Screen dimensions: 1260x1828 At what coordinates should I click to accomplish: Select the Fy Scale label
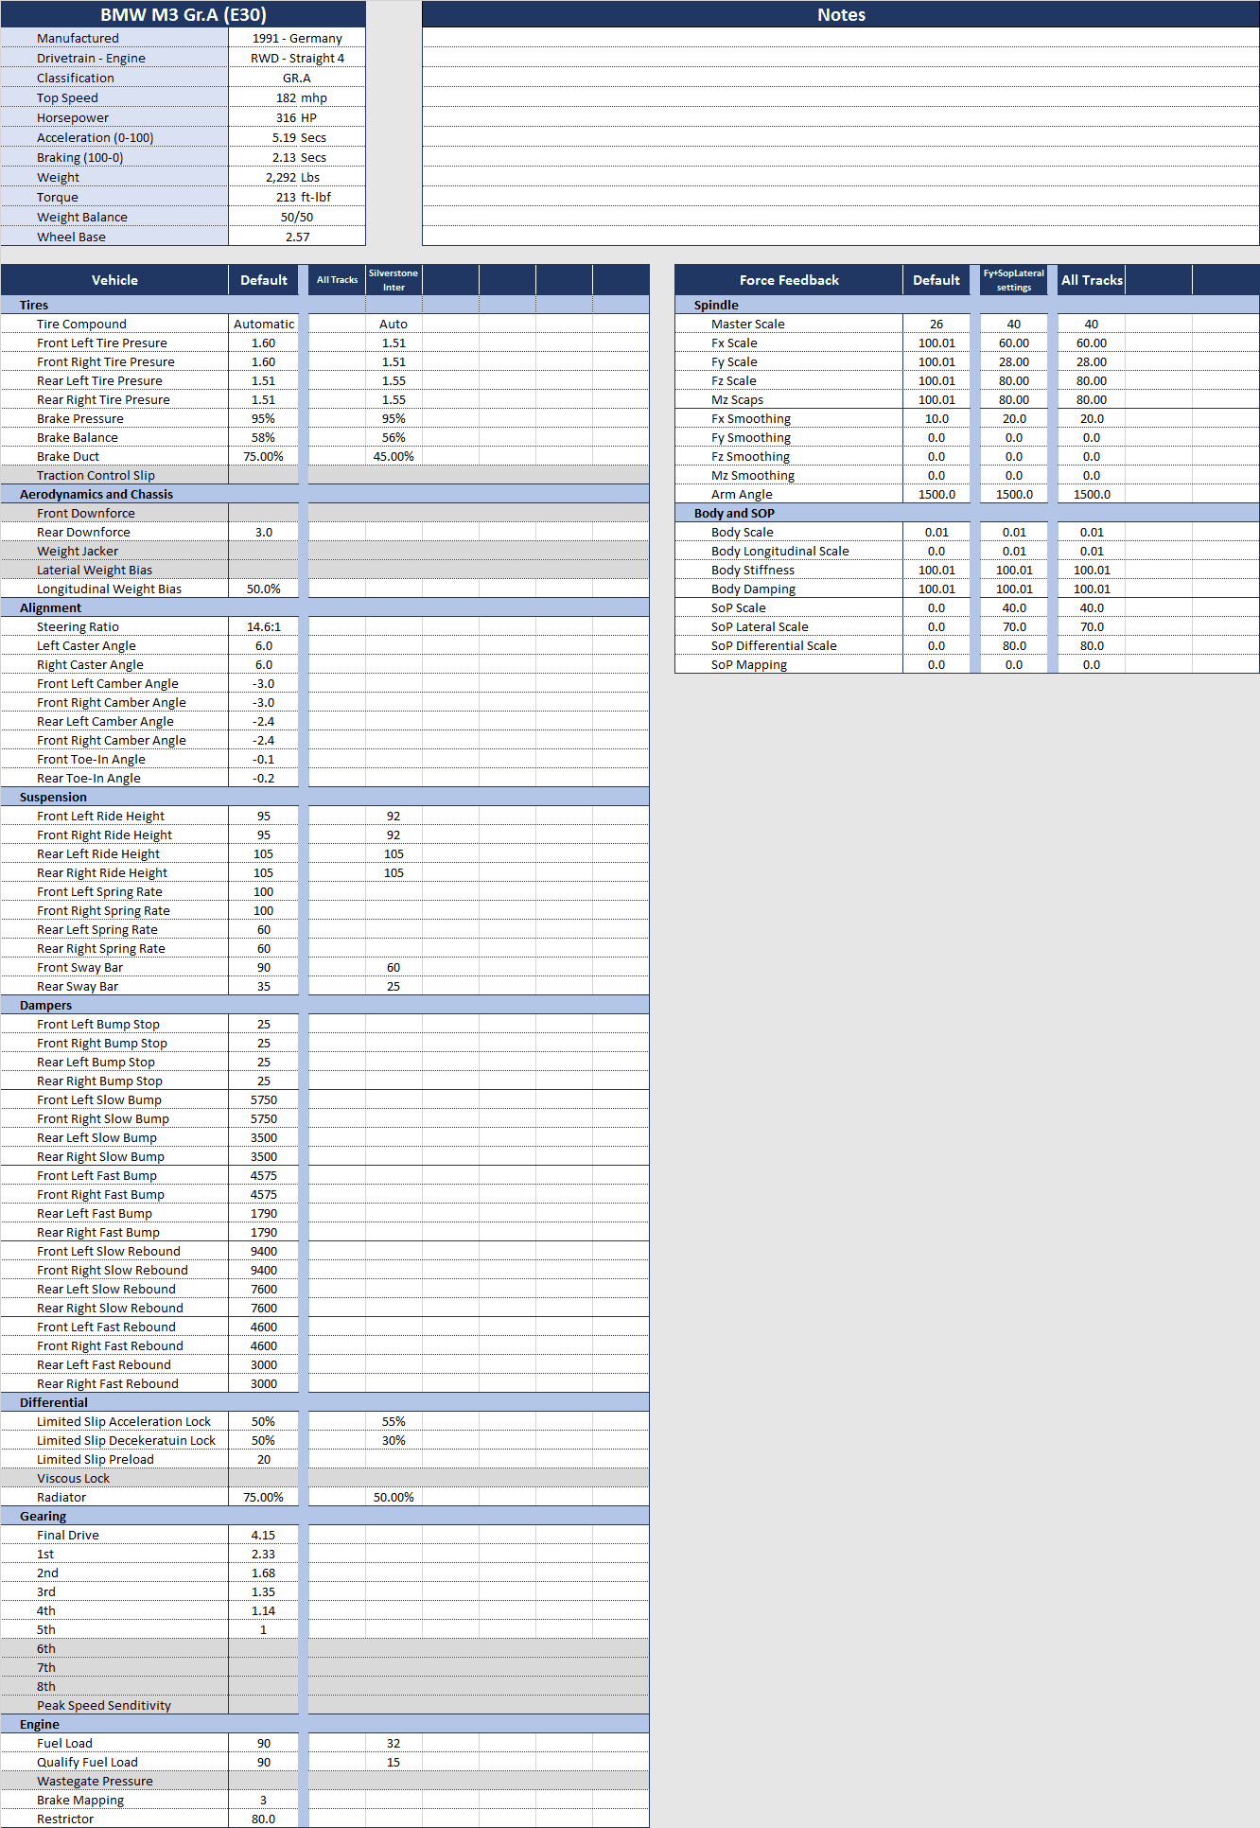[734, 361]
